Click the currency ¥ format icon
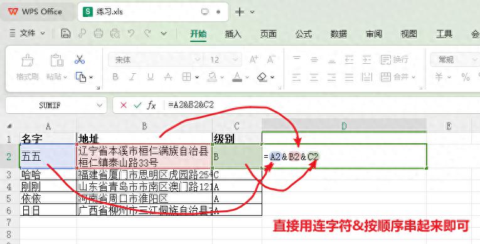Viewport: 480px width, 244px height. click(439, 77)
